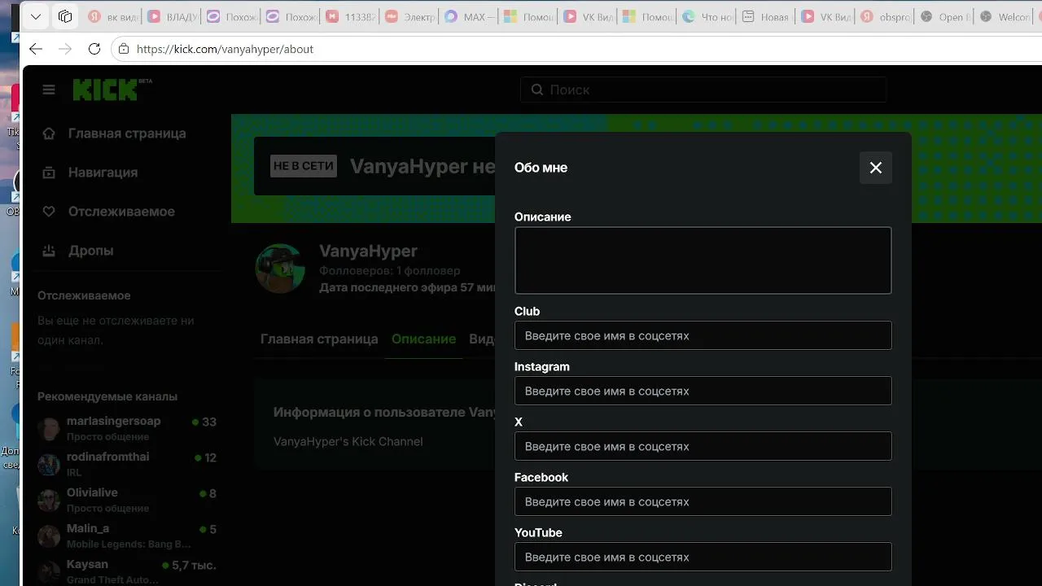This screenshot has height=586, width=1042.
Task: Click the search magnifier icon
Action: [x=537, y=90]
